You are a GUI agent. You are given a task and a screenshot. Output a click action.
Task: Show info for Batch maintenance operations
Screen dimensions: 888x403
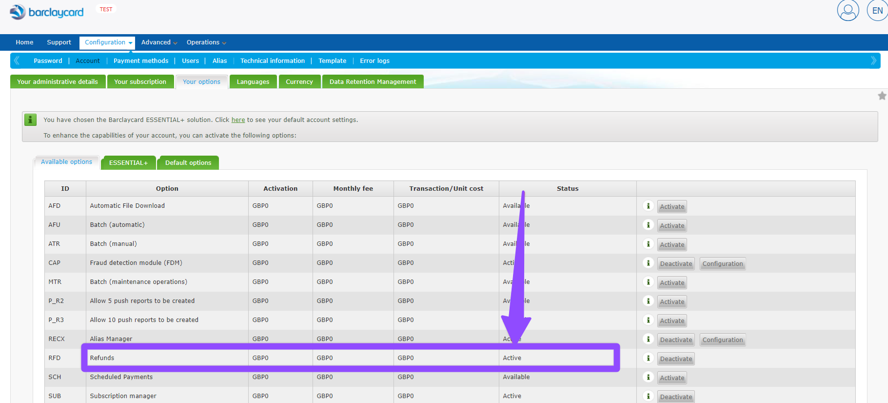pyautogui.click(x=648, y=282)
